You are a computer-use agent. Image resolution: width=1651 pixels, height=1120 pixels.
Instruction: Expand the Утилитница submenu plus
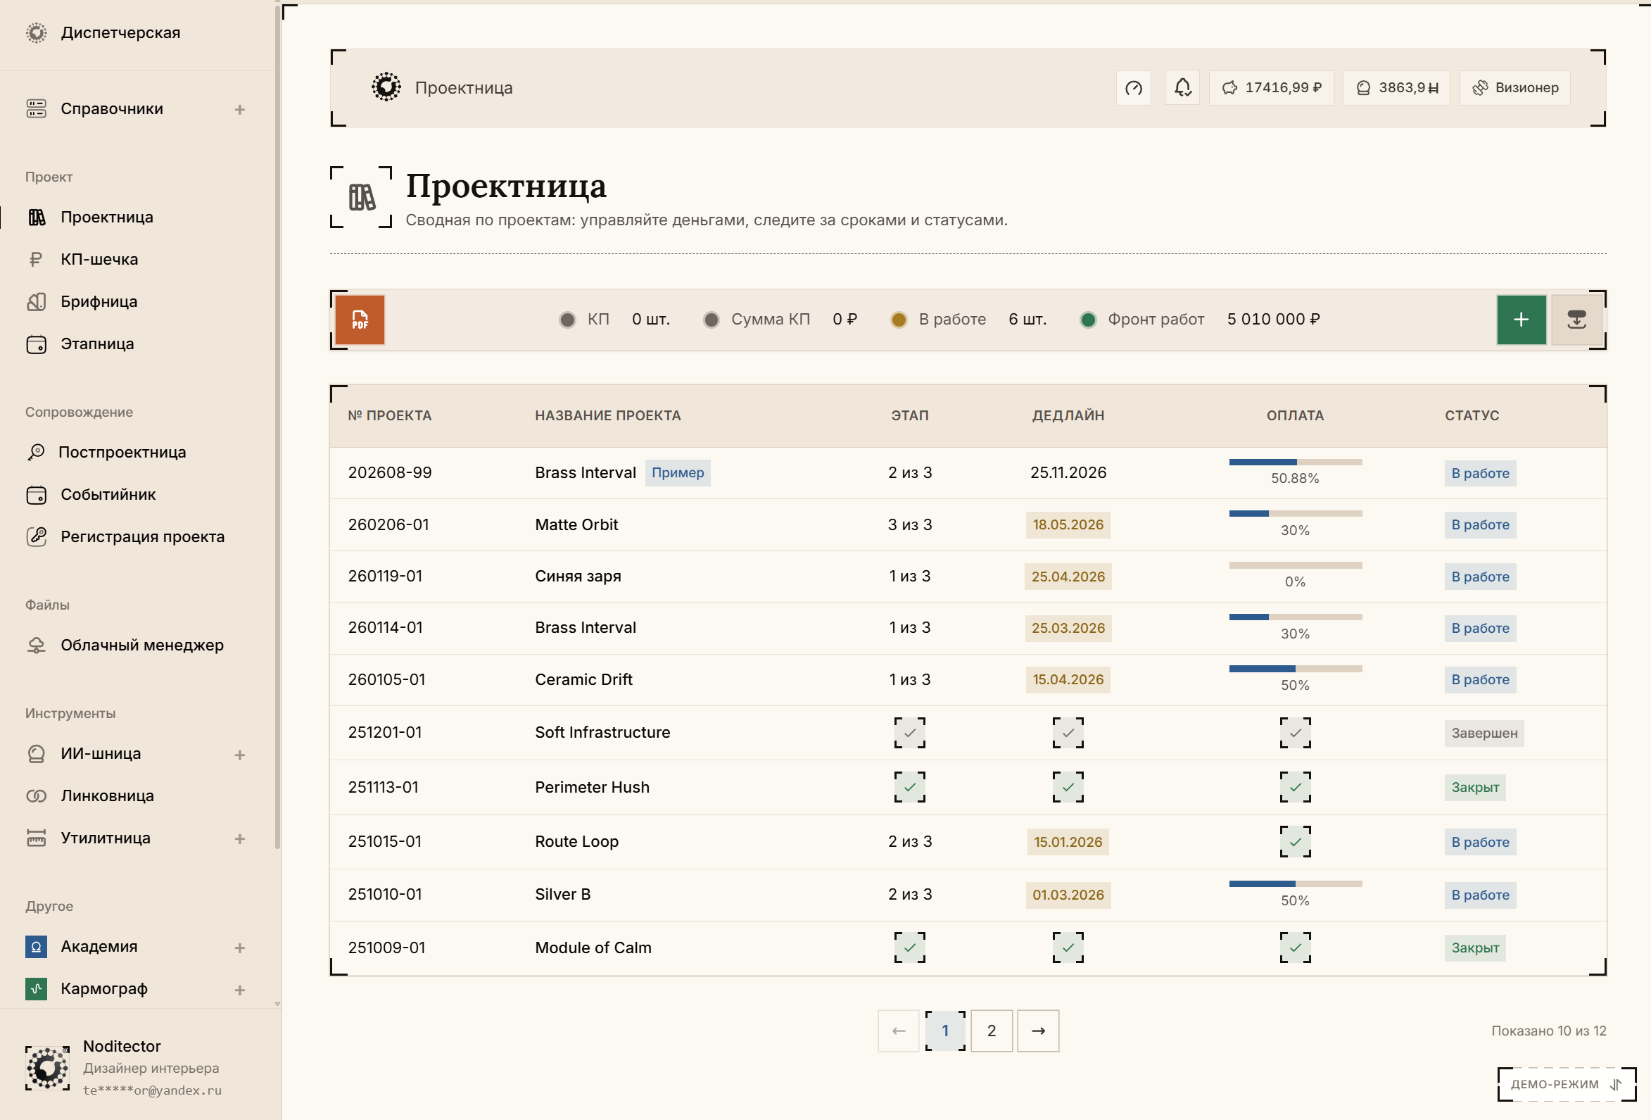pos(240,838)
